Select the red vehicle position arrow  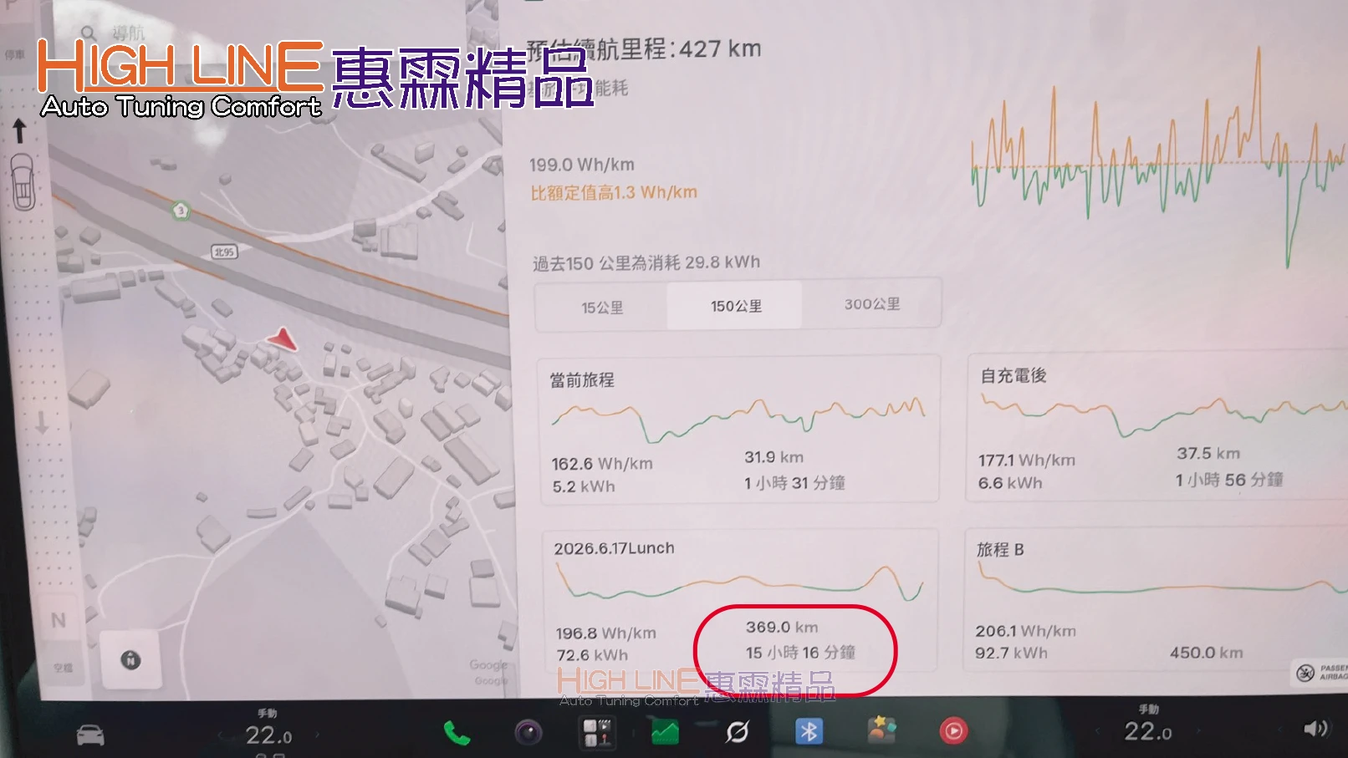click(283, 338)
